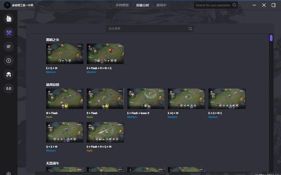This screenshot has height=175, width=281.
Task: Select the crossed swords combos icon
Action: click(x=8, y=33)
